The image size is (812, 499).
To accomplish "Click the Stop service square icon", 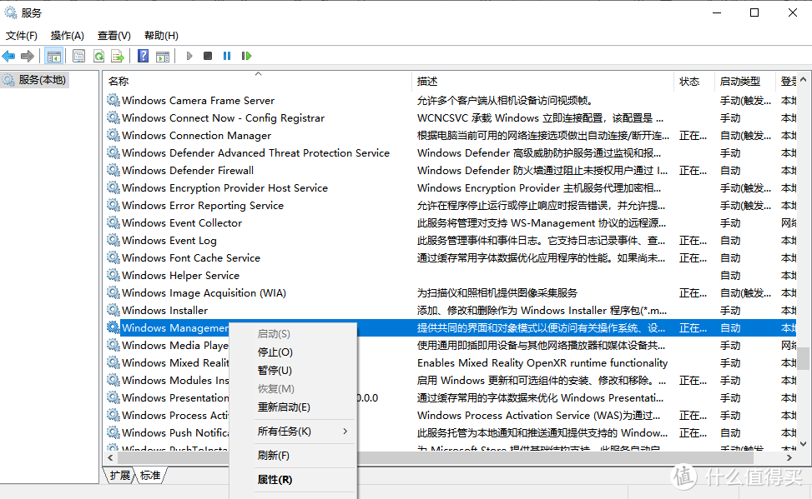I will pos(208,56).
